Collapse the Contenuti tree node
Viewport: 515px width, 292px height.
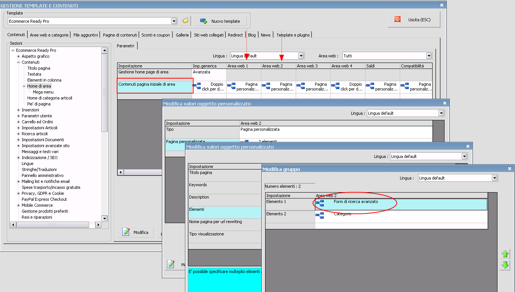(x=19, y=62)
